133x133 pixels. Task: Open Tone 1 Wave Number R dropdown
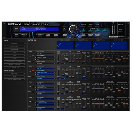pos(46,59)
